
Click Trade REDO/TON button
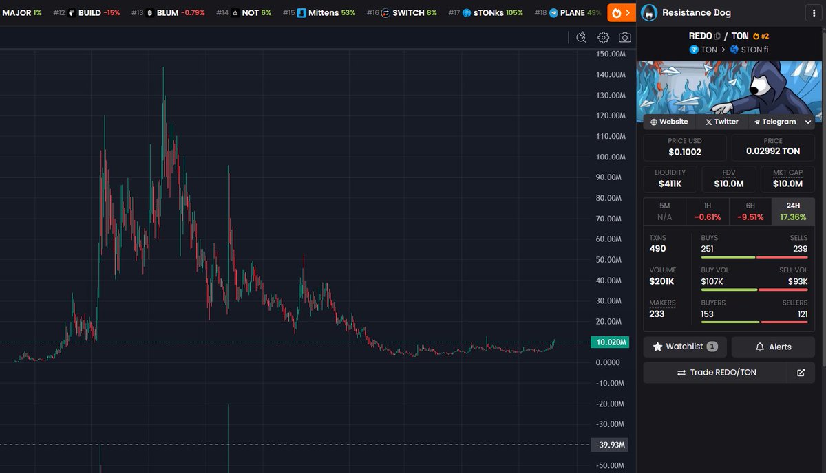(715, 372)
